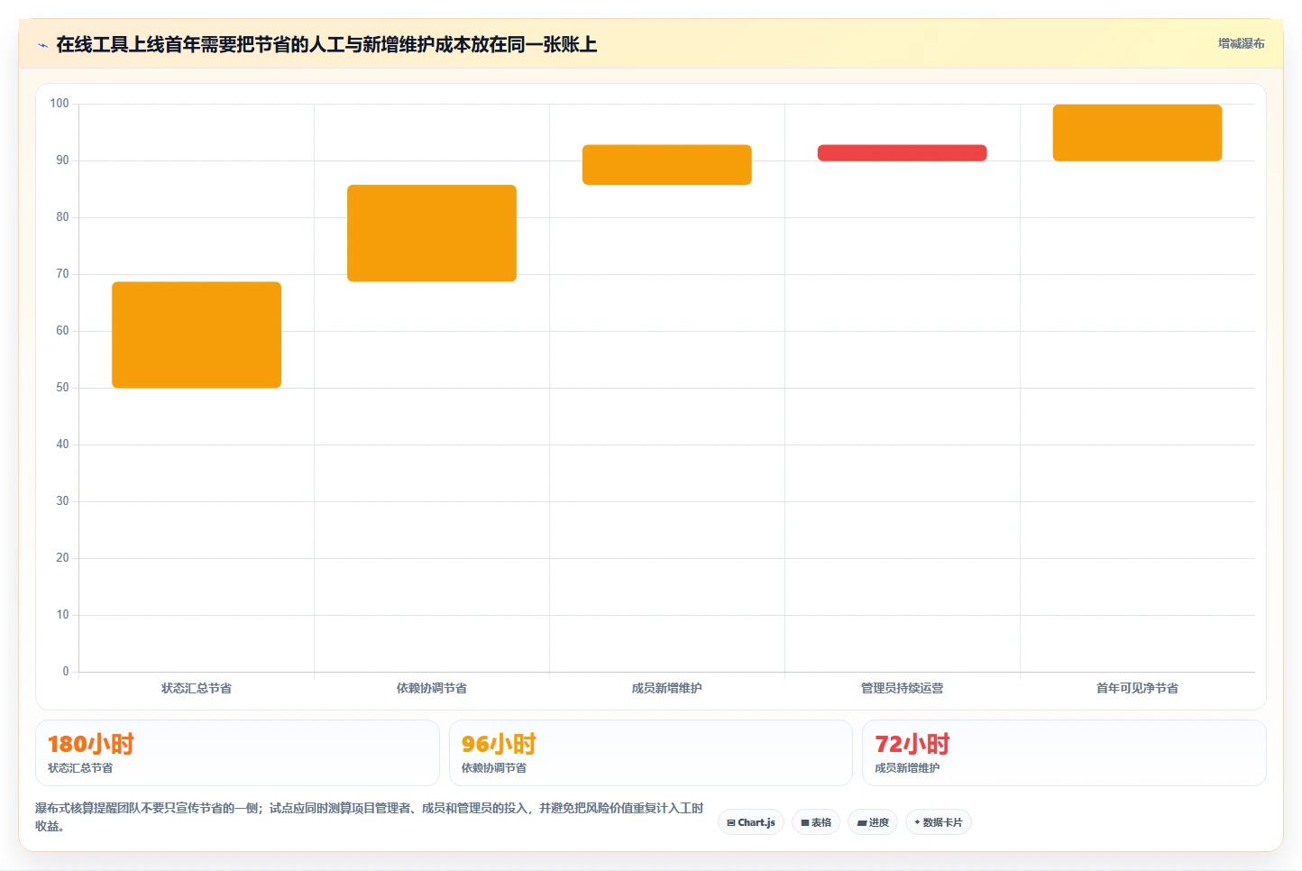The height and width of the screenshot is (871, 1302).
Task: Select the 表格 tag chip
Action: [816, 822]
